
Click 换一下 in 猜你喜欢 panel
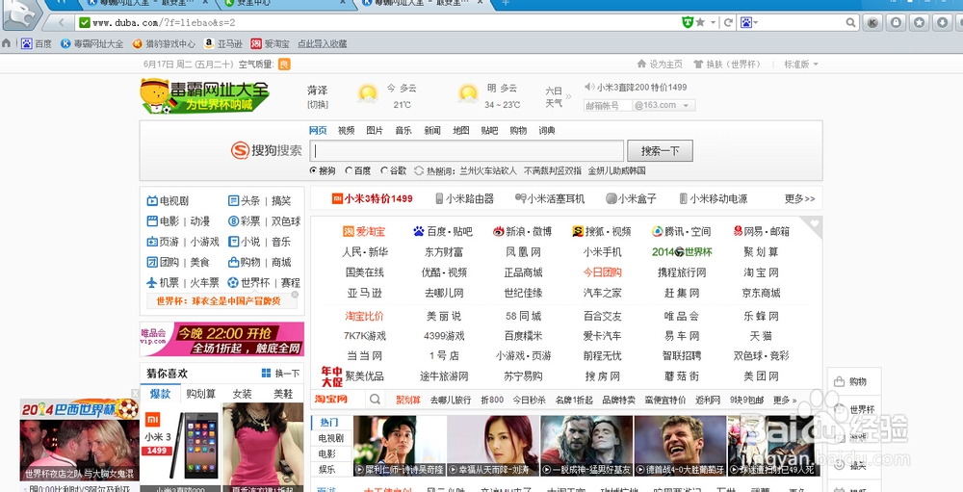tap(280, 374)
